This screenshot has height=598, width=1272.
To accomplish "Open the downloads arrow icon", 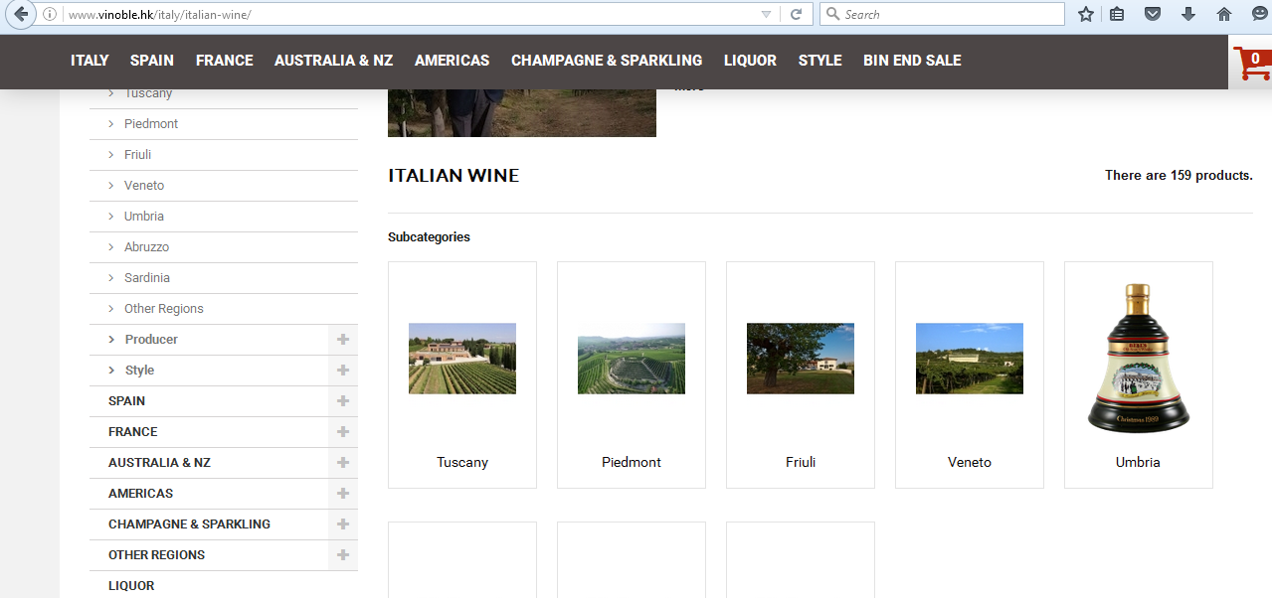I will coord(1188,14).
